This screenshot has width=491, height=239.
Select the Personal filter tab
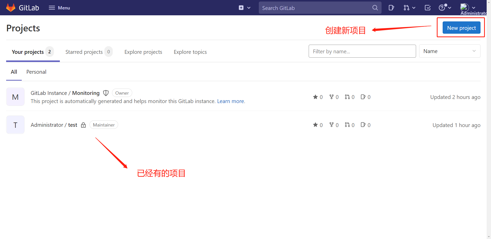coord(36,72)
